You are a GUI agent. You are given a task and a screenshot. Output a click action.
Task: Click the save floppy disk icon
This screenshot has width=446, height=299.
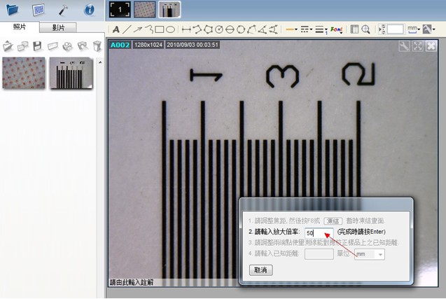pos(37,46)
